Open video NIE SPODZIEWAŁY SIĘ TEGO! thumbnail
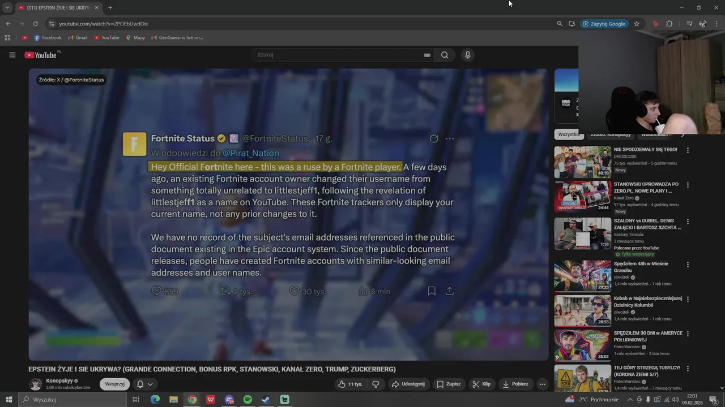 582,162
